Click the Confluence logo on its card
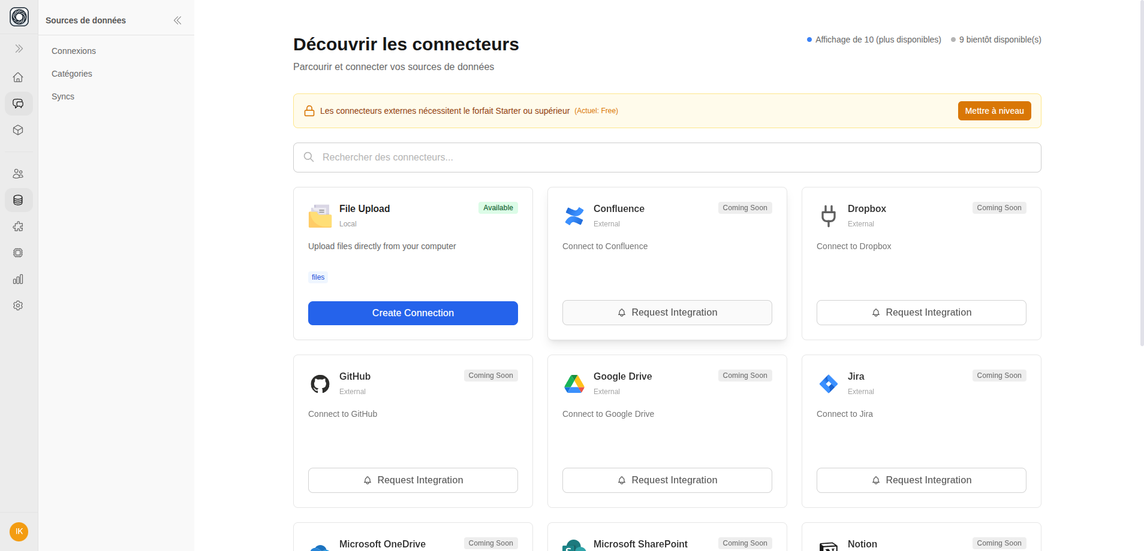The image size is (1144, 551). point(574,216)
